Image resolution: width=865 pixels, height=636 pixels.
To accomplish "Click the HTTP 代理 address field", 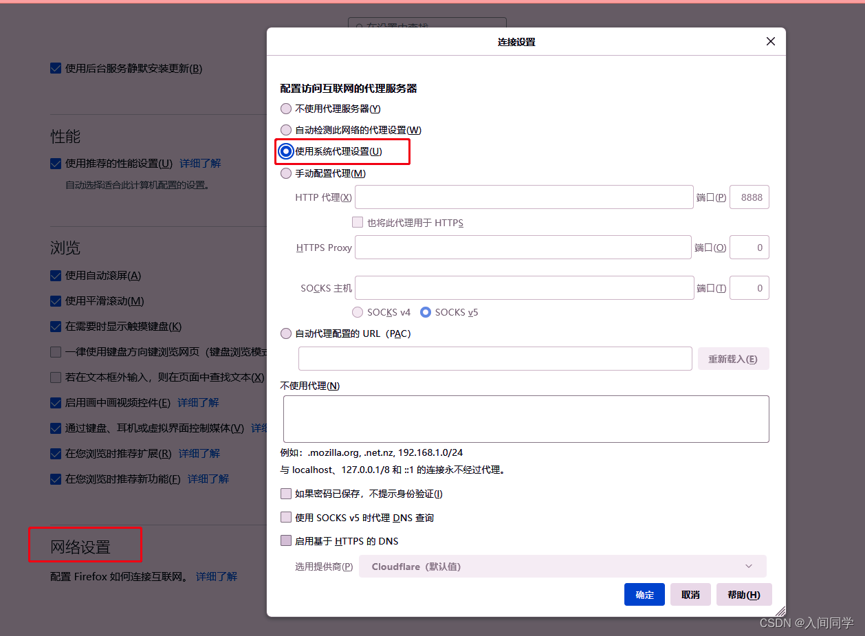I will [x=524, y=197].
